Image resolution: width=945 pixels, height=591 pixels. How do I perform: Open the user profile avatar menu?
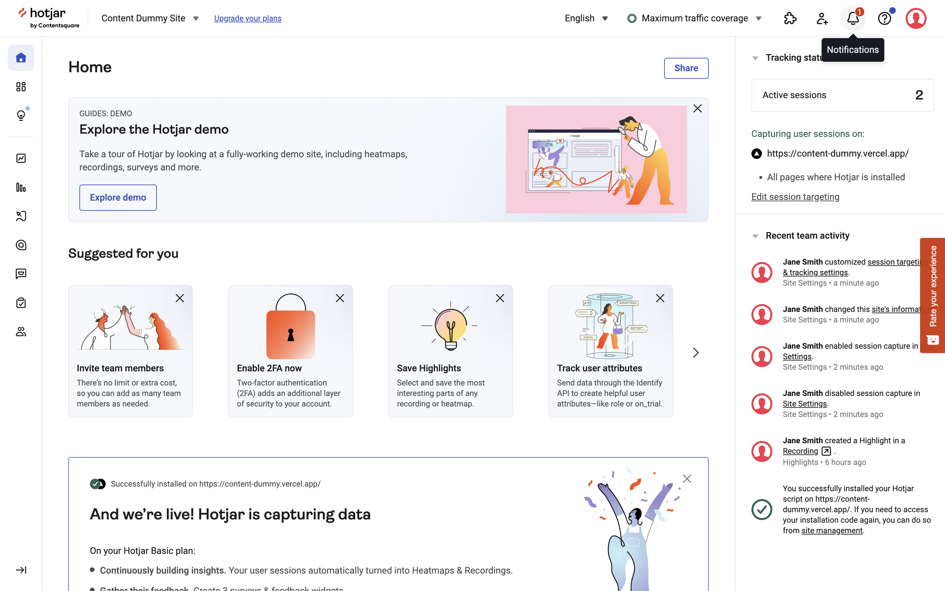tap(916, 18)
